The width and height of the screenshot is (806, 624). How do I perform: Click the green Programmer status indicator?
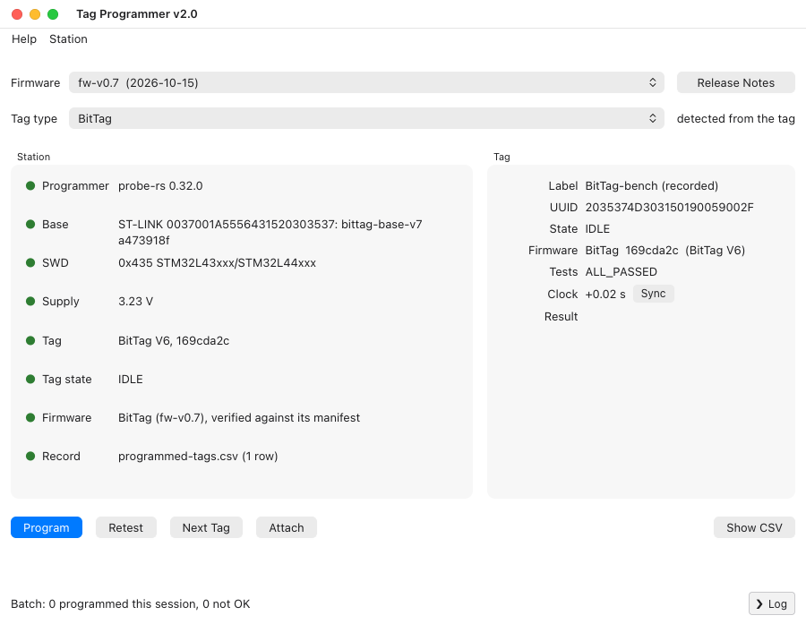30,185
